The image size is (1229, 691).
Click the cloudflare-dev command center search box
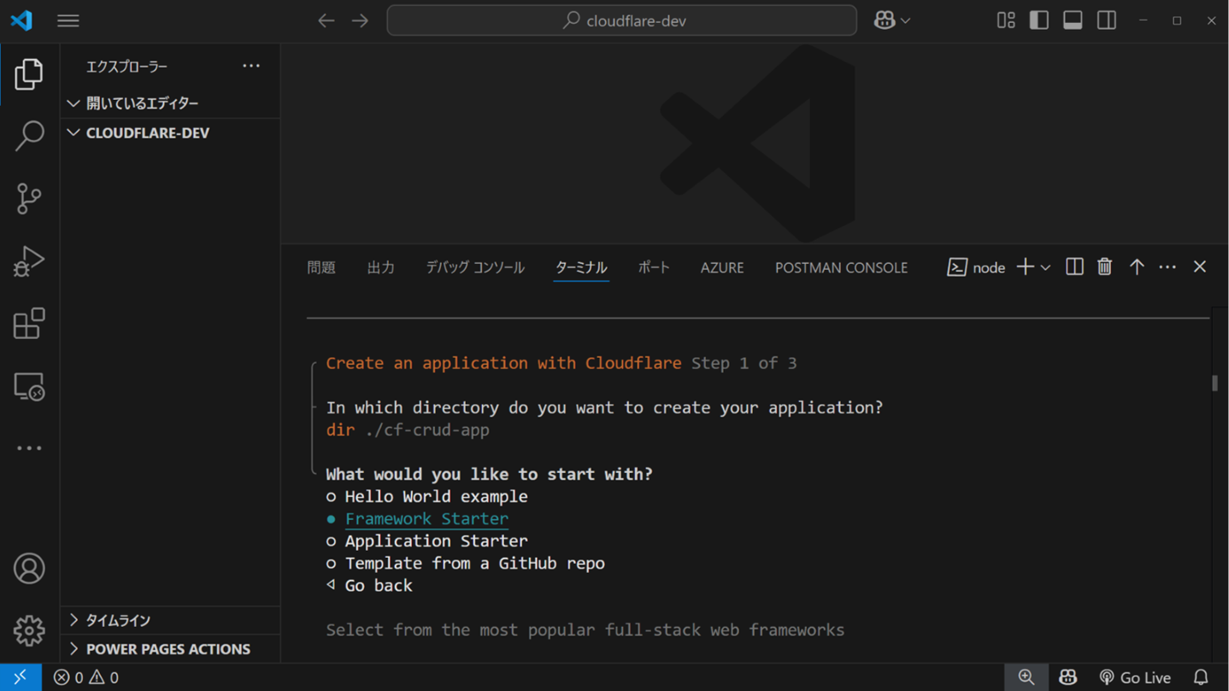coord(622,20)
